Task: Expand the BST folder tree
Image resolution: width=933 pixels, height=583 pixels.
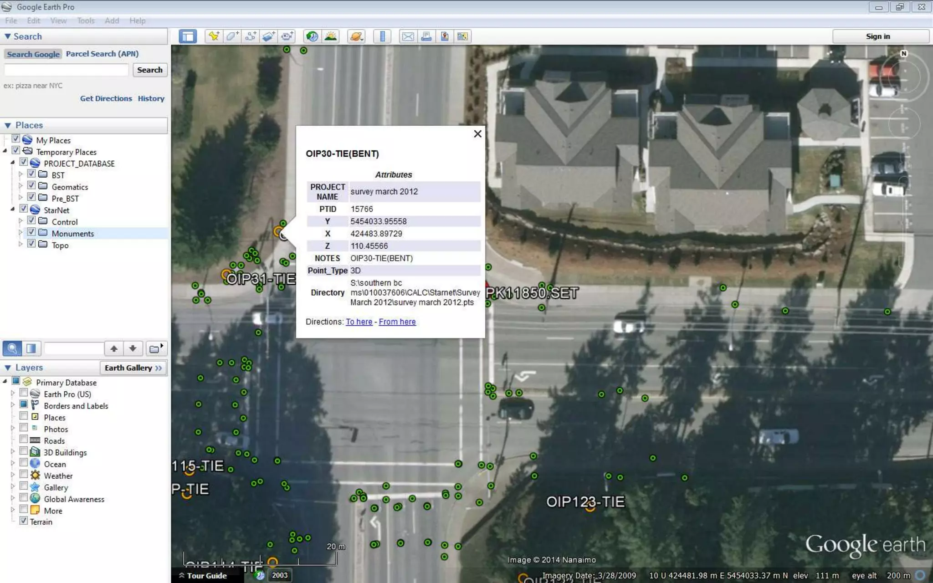Action: (21, 174)
